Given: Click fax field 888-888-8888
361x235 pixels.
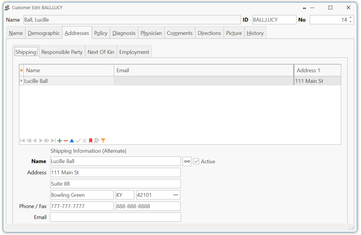Looking at the screenshot, I should click(x=148, y=206).
